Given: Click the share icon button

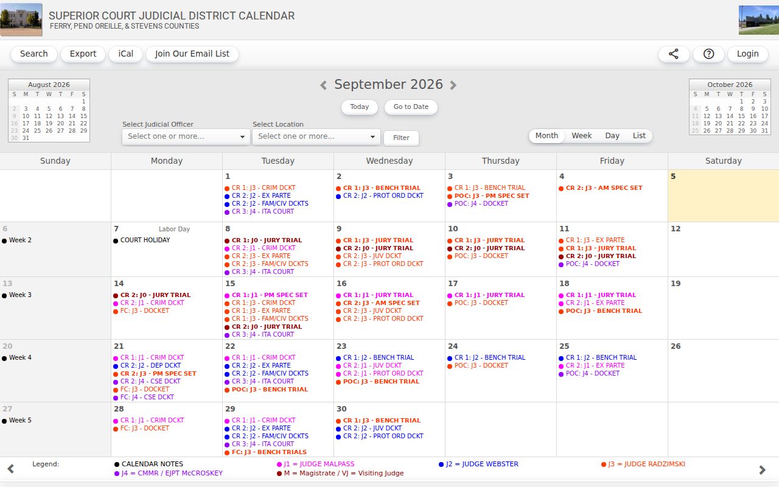Looking at the screenshot, I should point(674,54).
